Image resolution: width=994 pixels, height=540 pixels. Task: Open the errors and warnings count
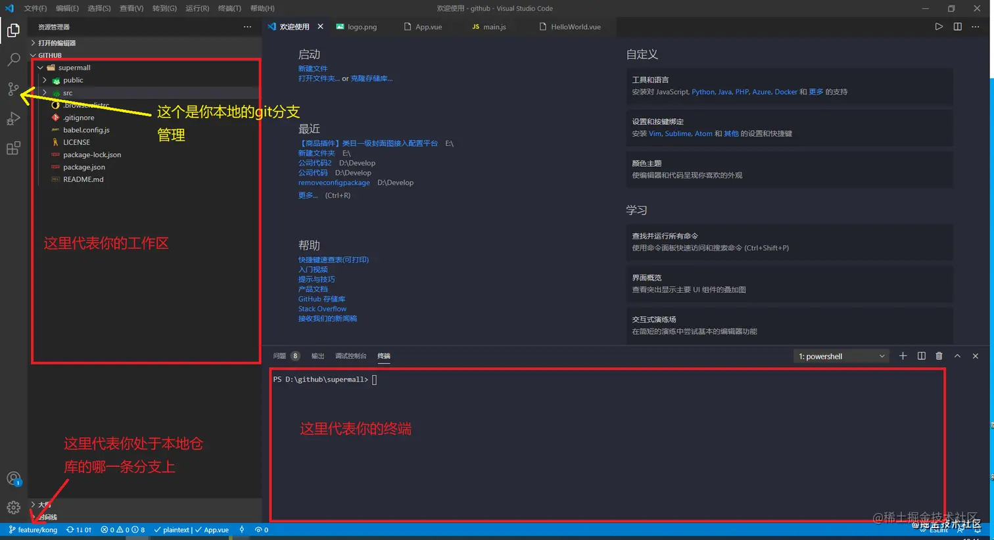point(123,529)
